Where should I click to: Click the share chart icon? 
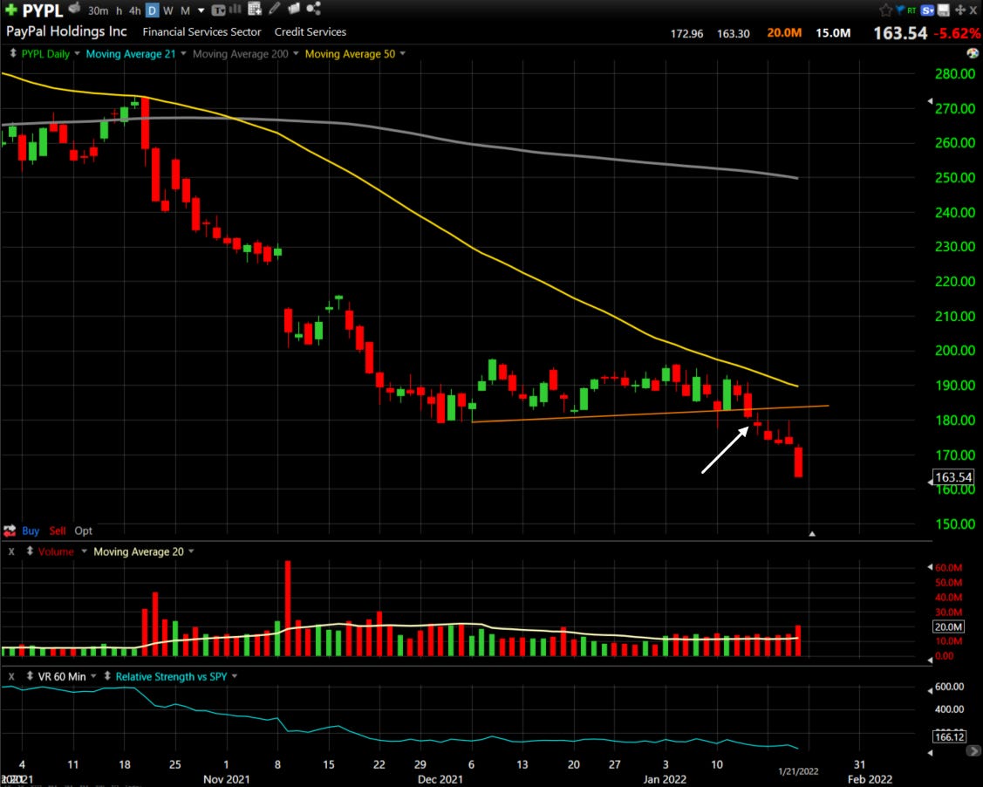[x=313, y=8]
